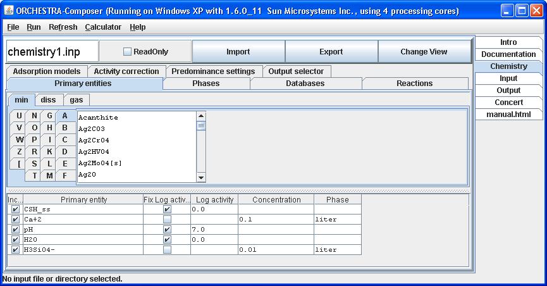The image size is (547, 286).
Task: Click the chemistry1.inp filename field
Action: pos(52,52)
